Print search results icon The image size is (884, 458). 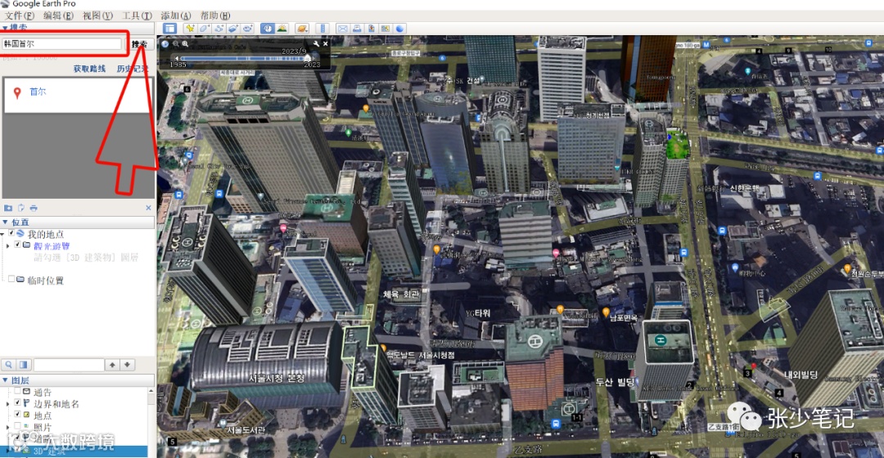tap(34, 208)
